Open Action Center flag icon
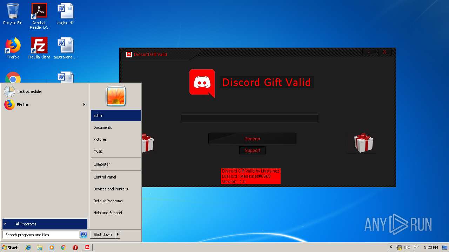 point(416,247)
